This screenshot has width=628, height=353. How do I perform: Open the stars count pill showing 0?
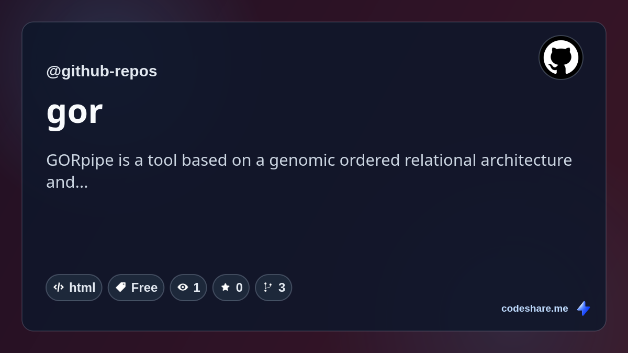231,288
